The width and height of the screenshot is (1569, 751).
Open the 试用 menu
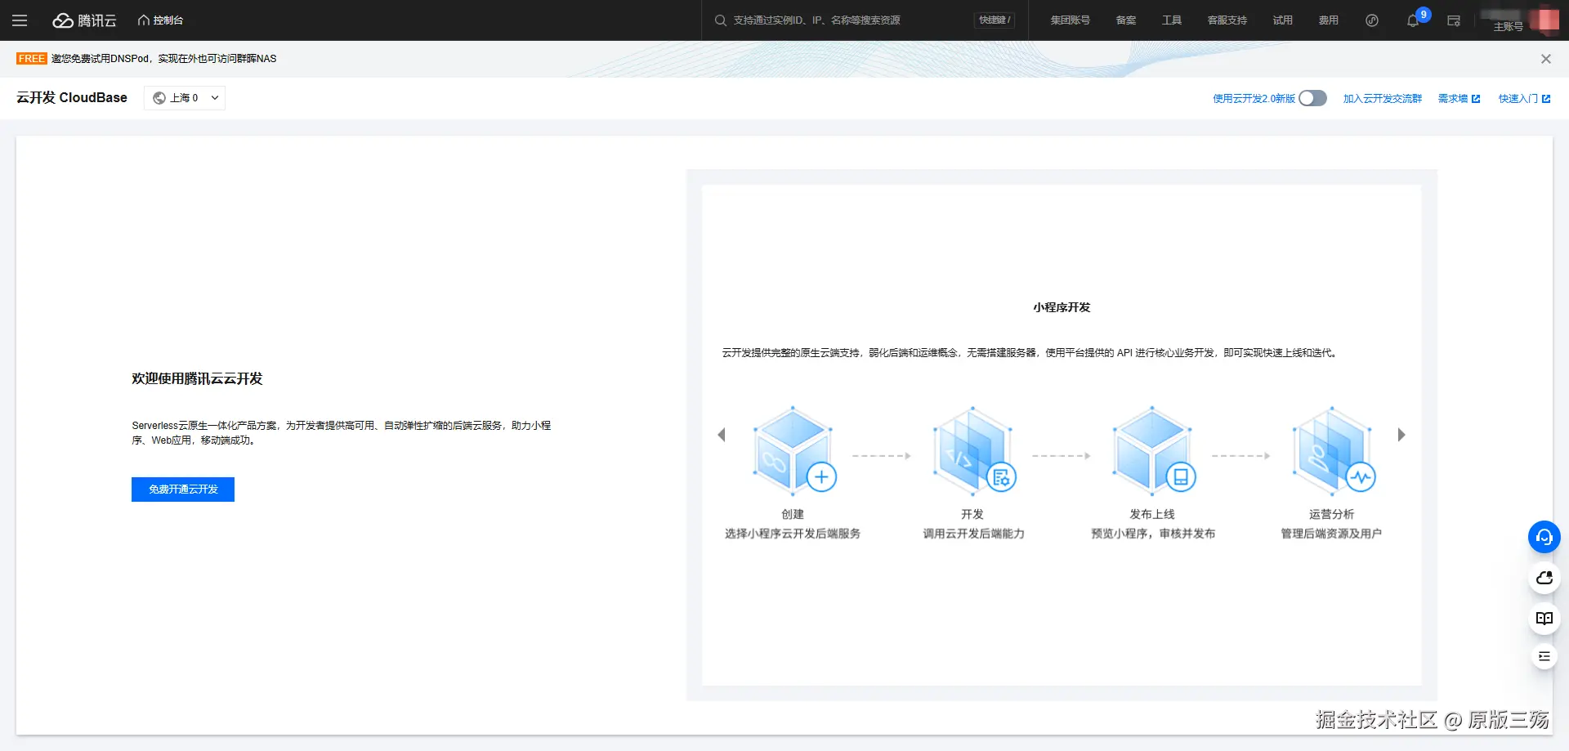(1282, 20)
